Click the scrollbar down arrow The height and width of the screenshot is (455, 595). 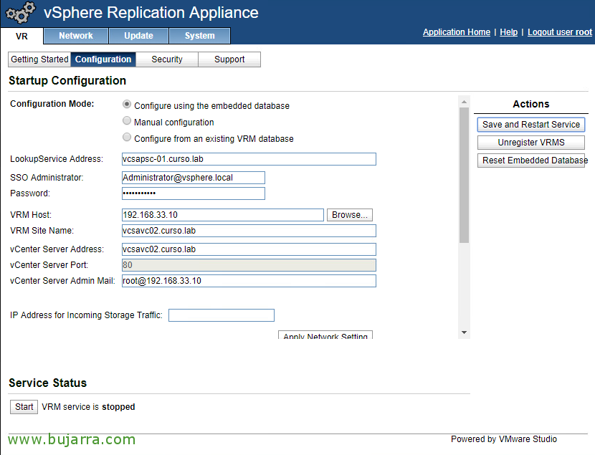[x=464, y=332]
